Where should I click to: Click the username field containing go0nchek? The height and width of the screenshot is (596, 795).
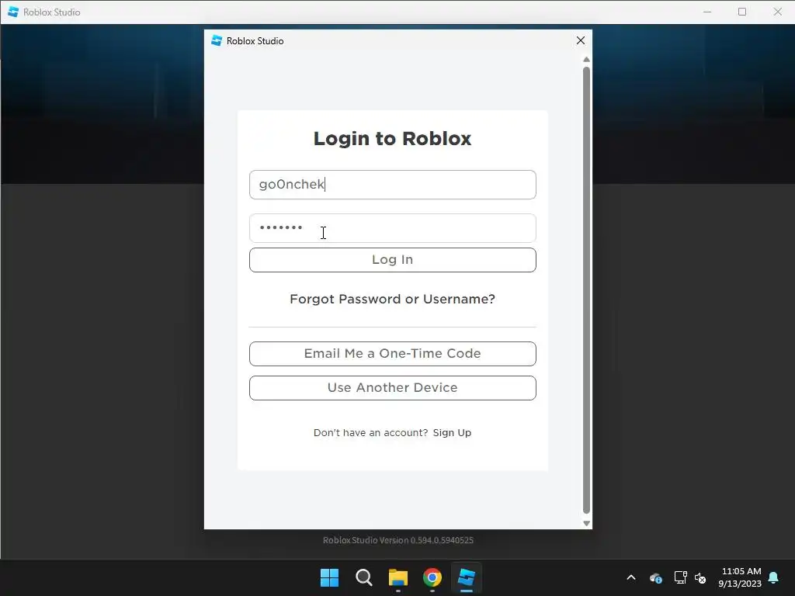point(392,185)
